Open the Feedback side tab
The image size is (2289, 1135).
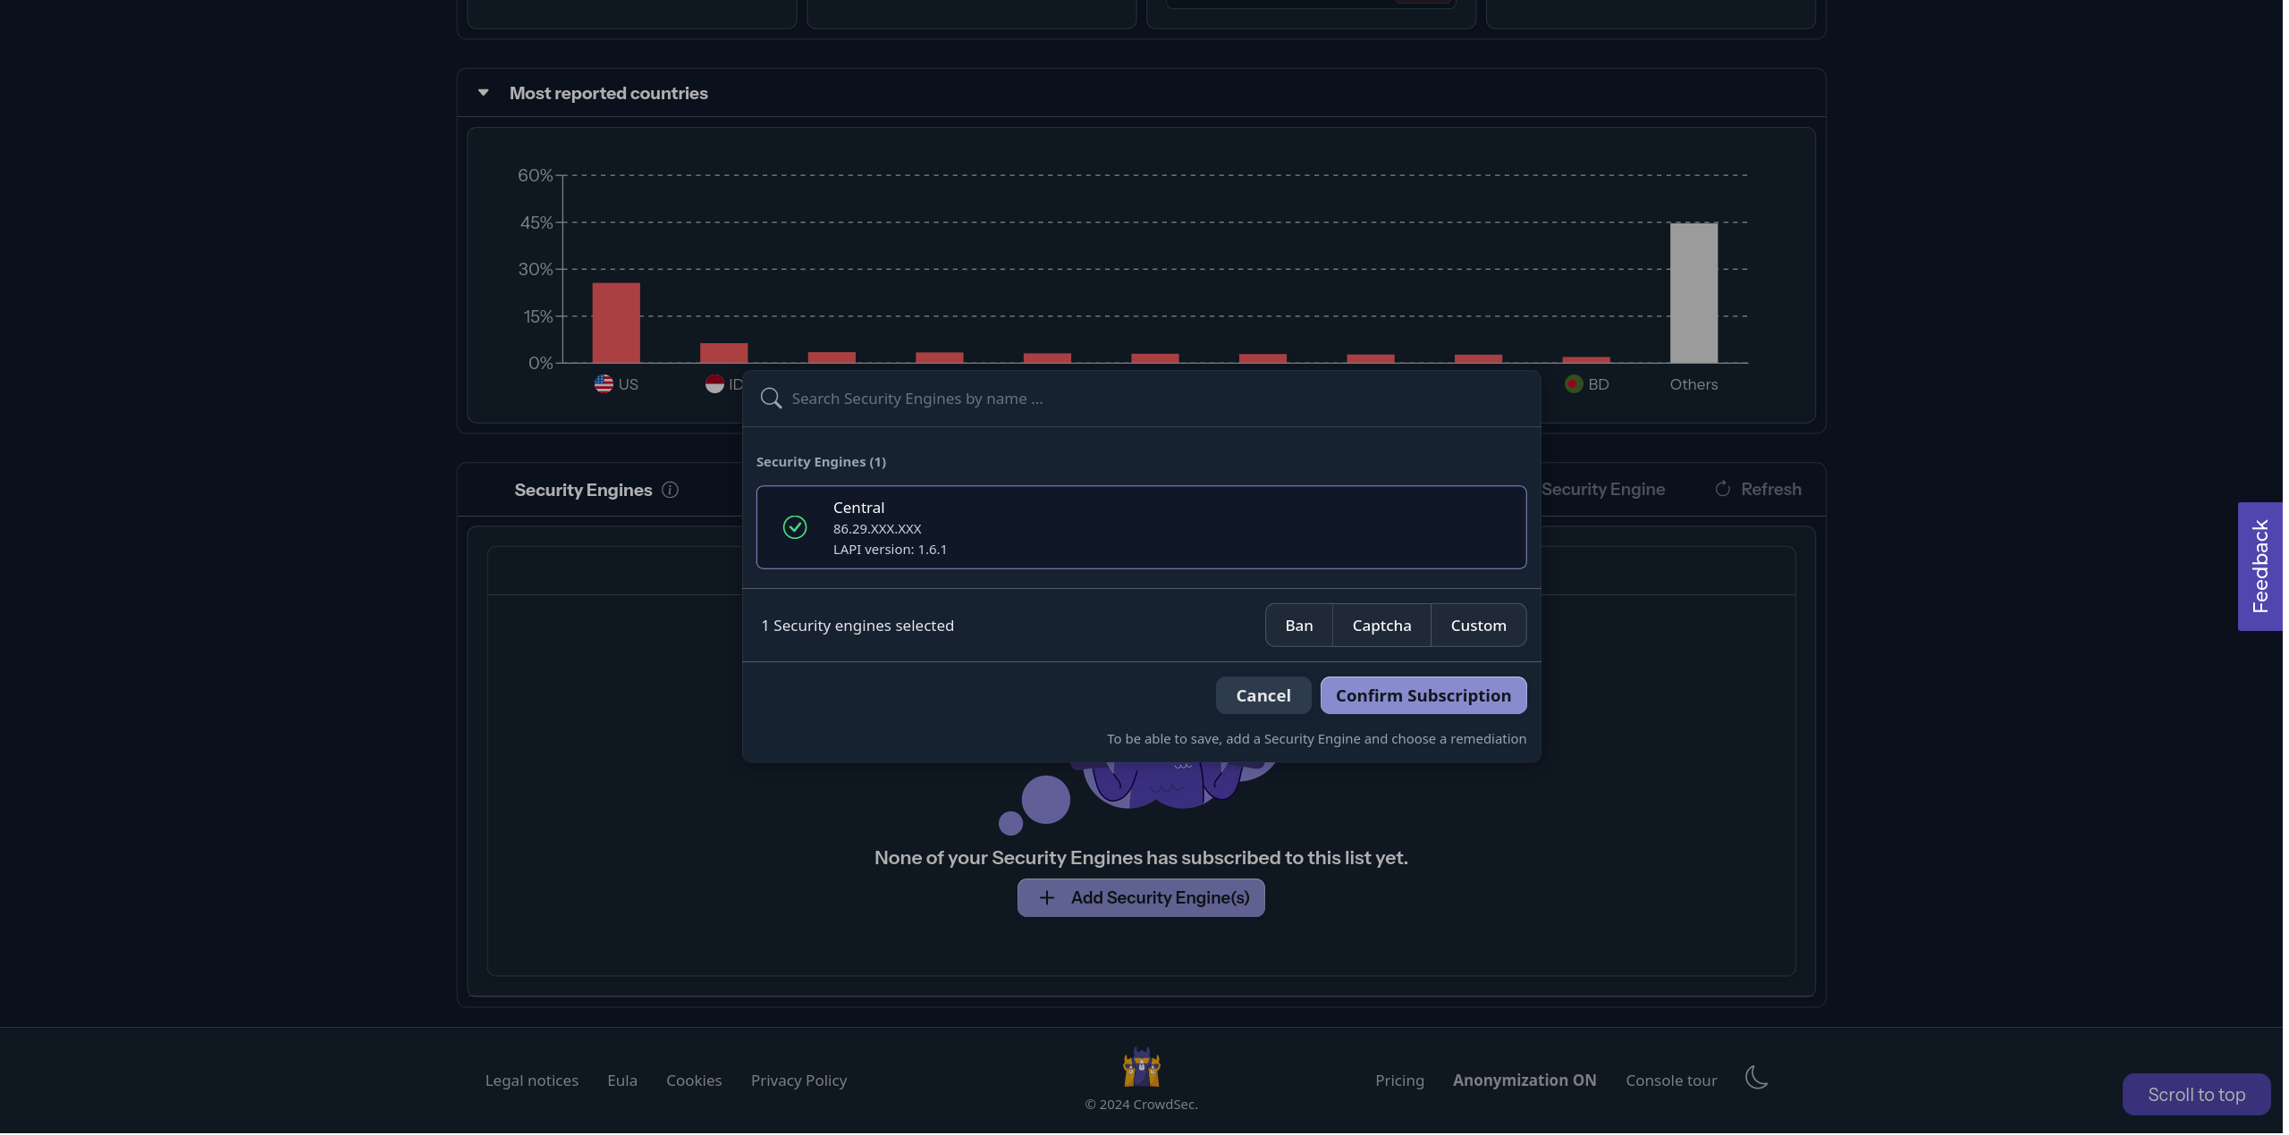pyautogui.click(x=2260, y=566)
